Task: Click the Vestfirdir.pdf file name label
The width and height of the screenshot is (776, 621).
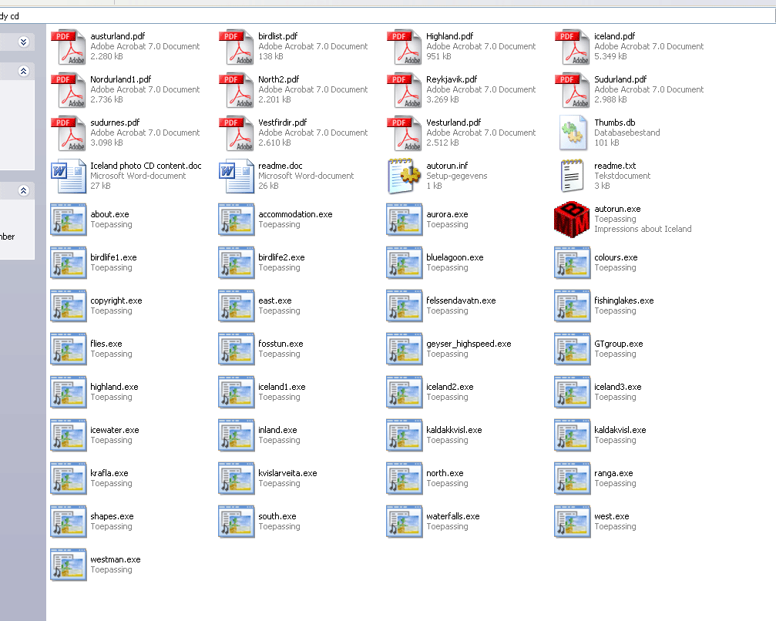Action: pos(282,123)
